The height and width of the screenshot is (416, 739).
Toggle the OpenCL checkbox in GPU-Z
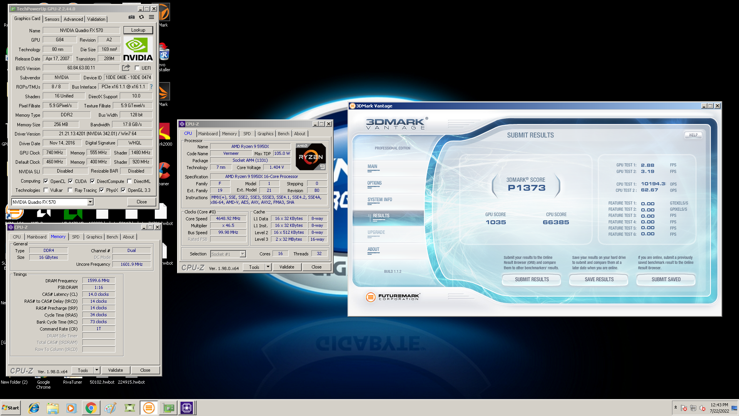[x=46, y=181]
